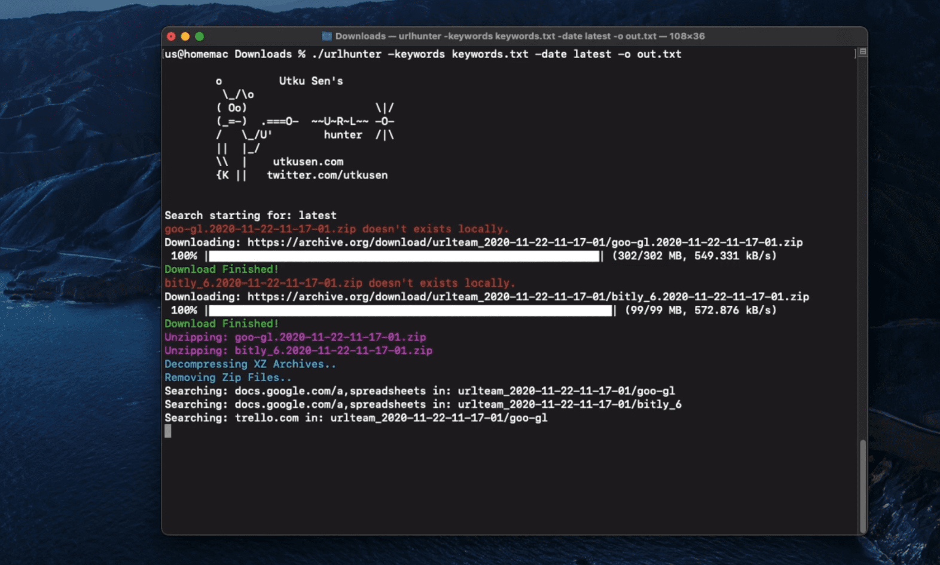Click the terminal window title text
The width and height of the screenshot is (940, 565).
click(520, 36)
